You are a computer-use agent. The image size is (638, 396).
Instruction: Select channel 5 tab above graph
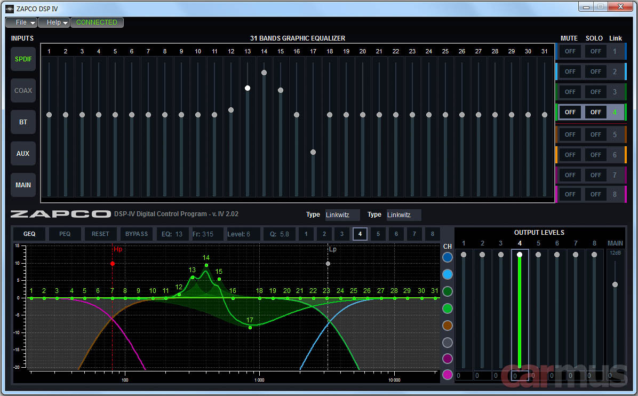tap(378, 234)
